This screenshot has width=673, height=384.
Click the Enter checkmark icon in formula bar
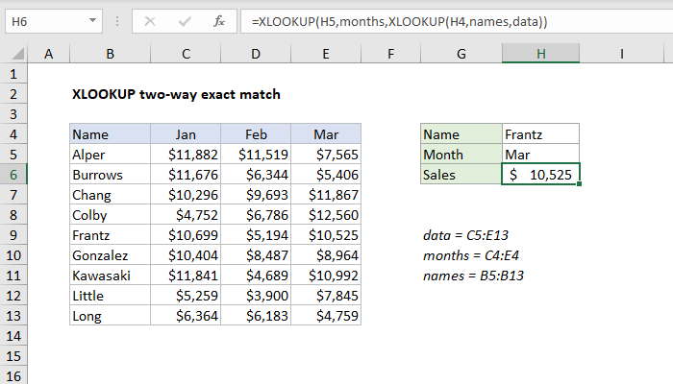[x=183, y=19]
